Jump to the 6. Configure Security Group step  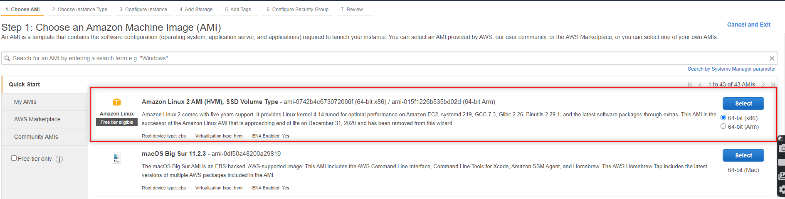point(297,10)
